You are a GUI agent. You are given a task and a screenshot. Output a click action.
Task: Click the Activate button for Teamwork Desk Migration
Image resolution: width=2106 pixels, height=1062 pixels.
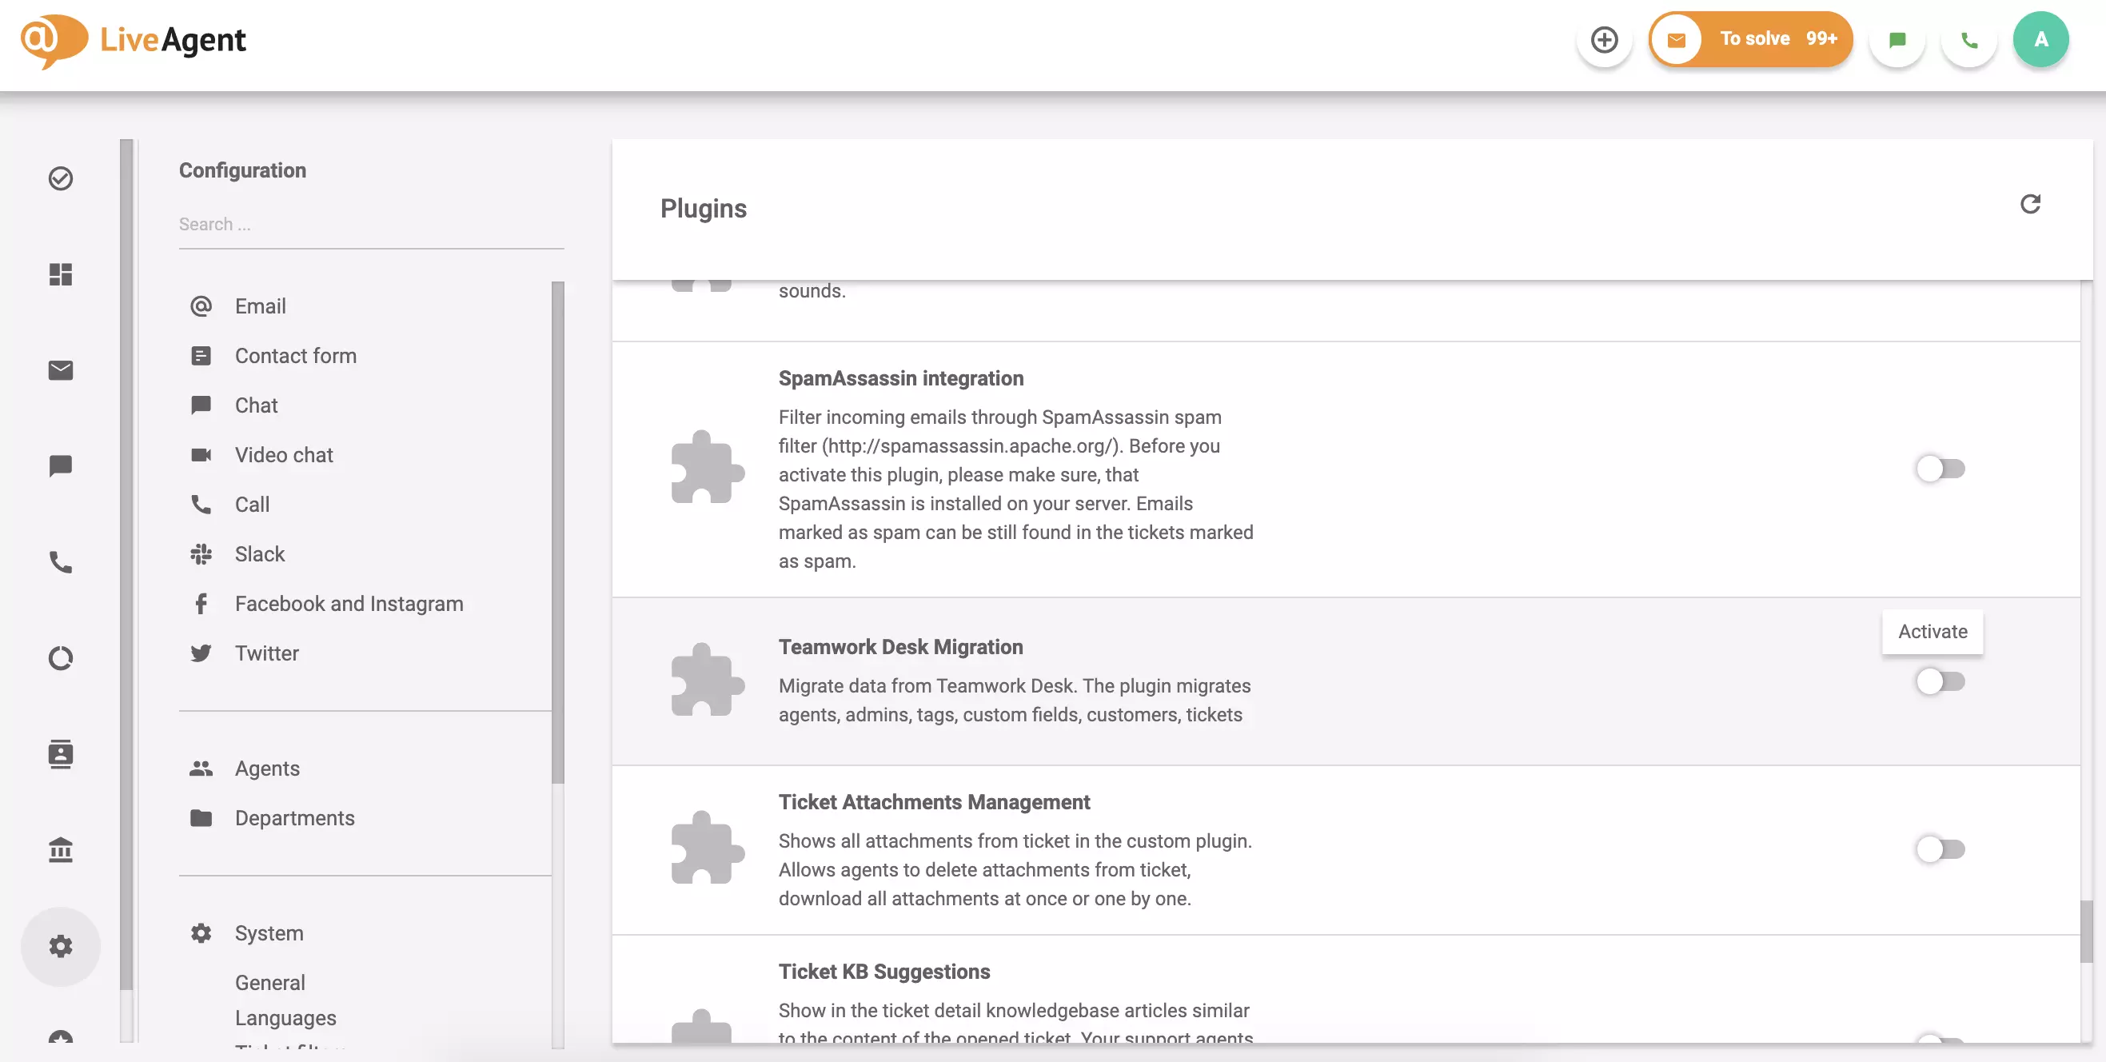click(1932, 631)
